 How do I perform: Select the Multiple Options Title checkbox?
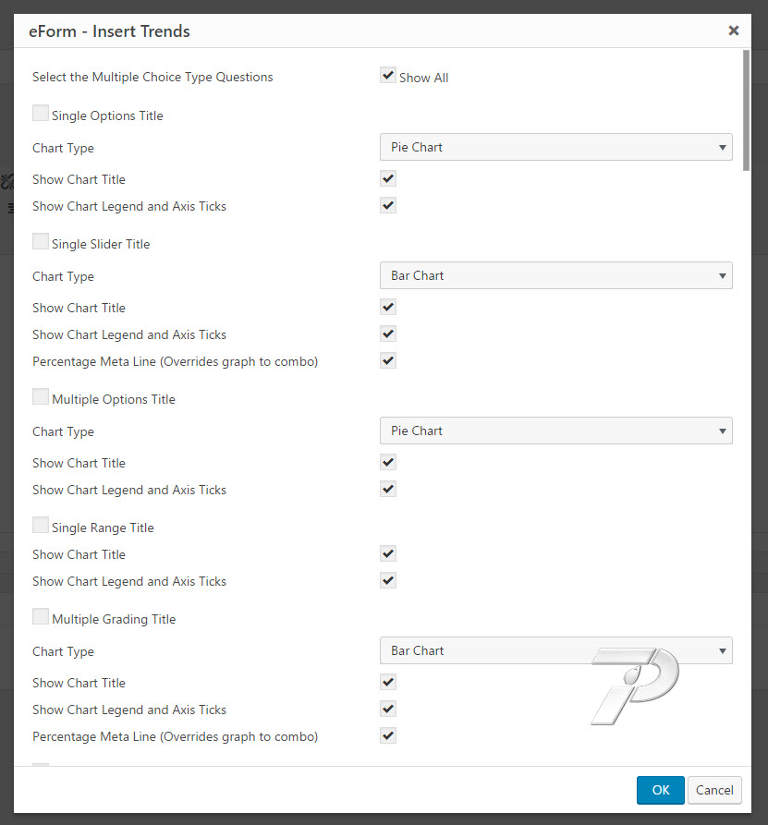(41, 396)
